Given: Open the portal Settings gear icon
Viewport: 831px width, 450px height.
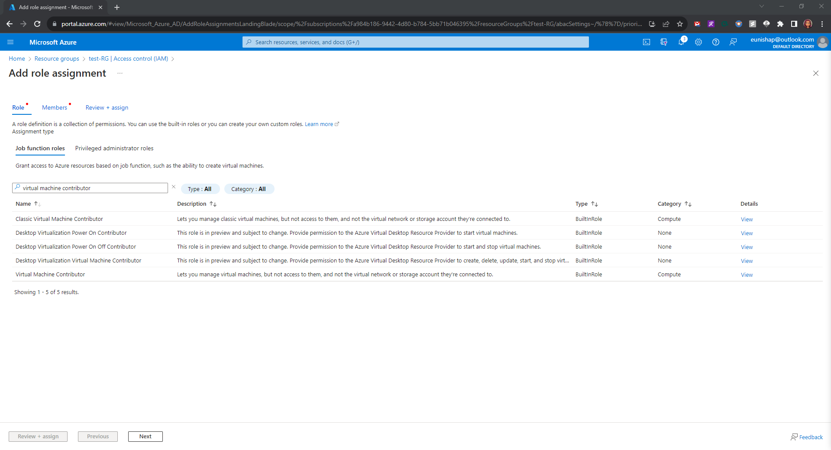Looking at the screenshot, I should 698,42.
